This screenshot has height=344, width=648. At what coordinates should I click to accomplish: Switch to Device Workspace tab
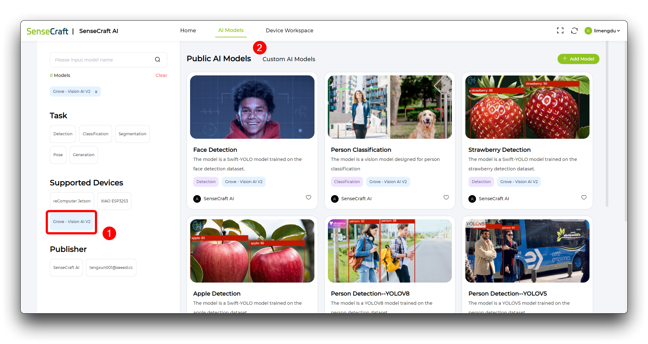coord(289,30)
